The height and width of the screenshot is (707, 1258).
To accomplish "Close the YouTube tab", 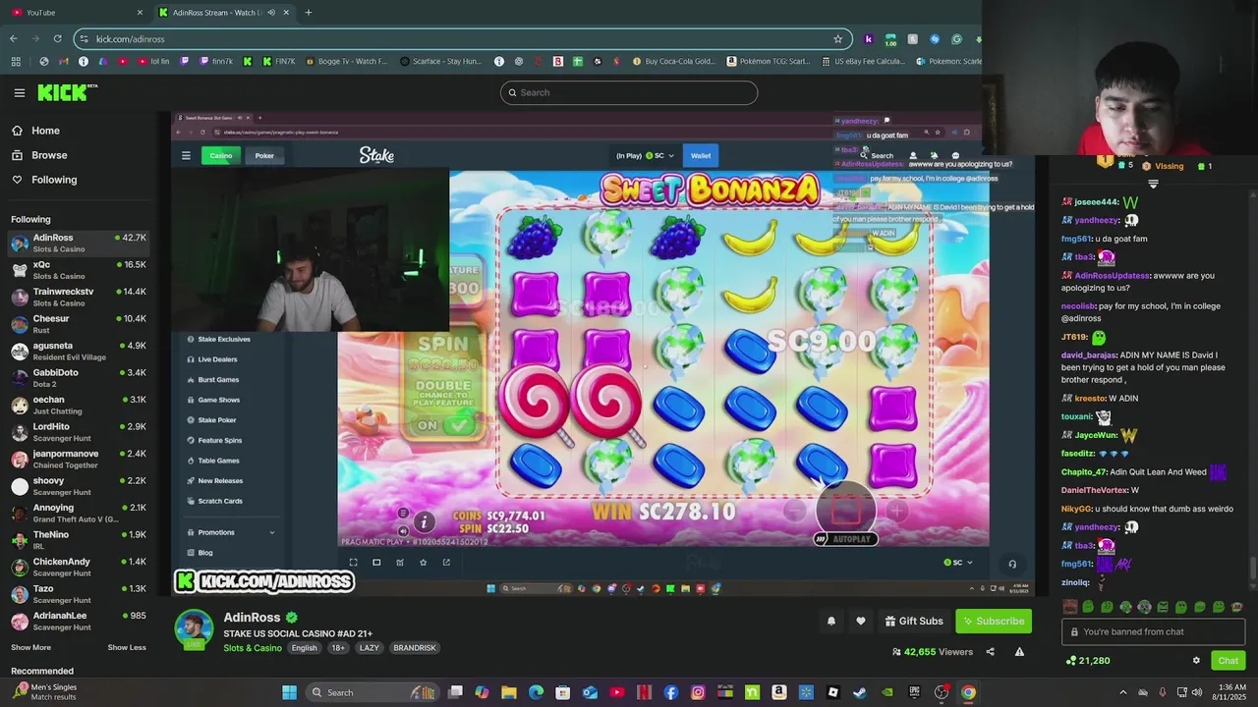I will 140,13.
